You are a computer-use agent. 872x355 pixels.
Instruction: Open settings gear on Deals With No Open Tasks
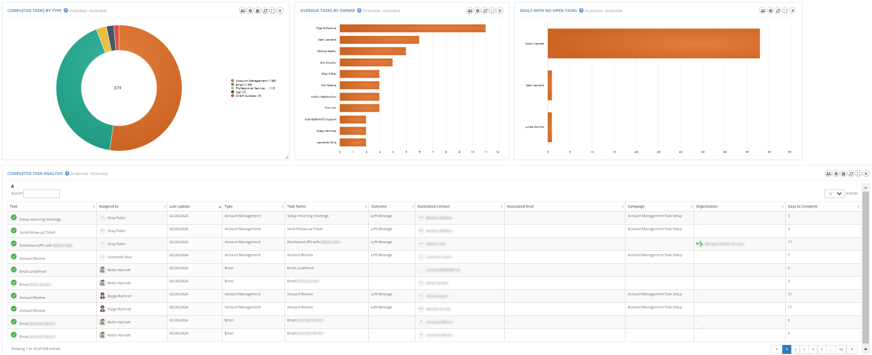click(770, 11)
